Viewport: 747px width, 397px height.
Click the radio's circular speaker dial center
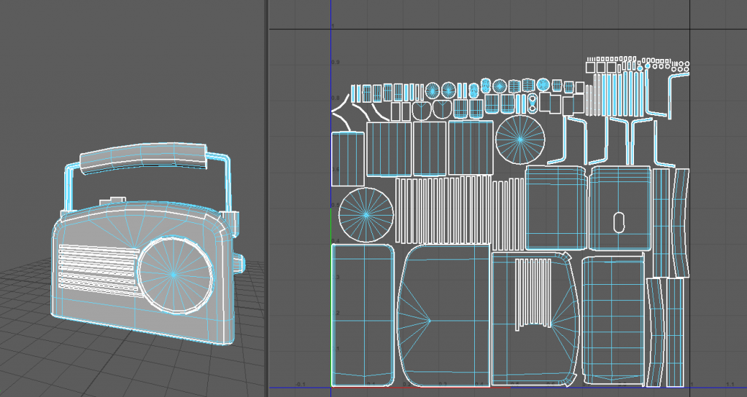coord(173,275)
